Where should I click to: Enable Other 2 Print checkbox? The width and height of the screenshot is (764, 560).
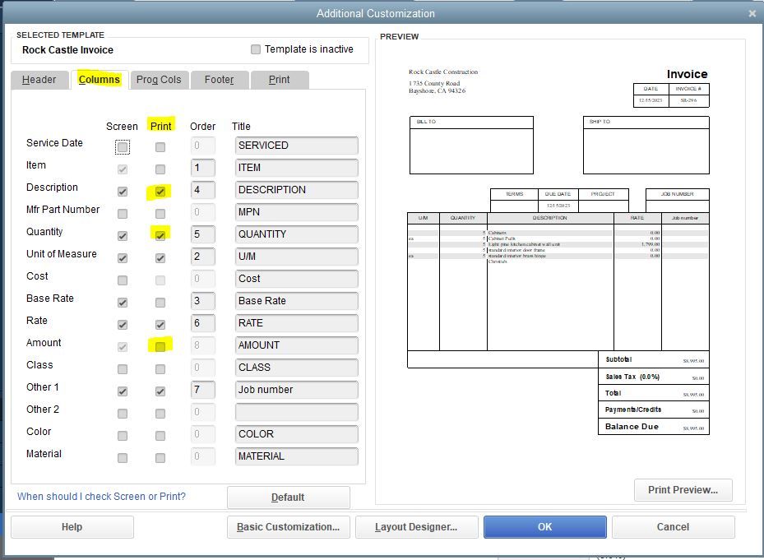click(x=160, y=414)
